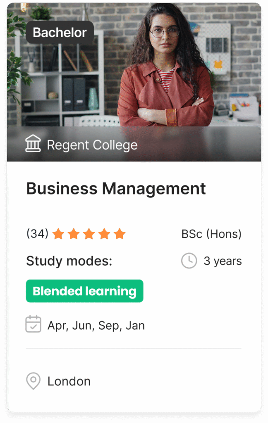Click the BSc (Hons) qualification label
The height and width of the screenshot is (423, 268).
point(211,234)
